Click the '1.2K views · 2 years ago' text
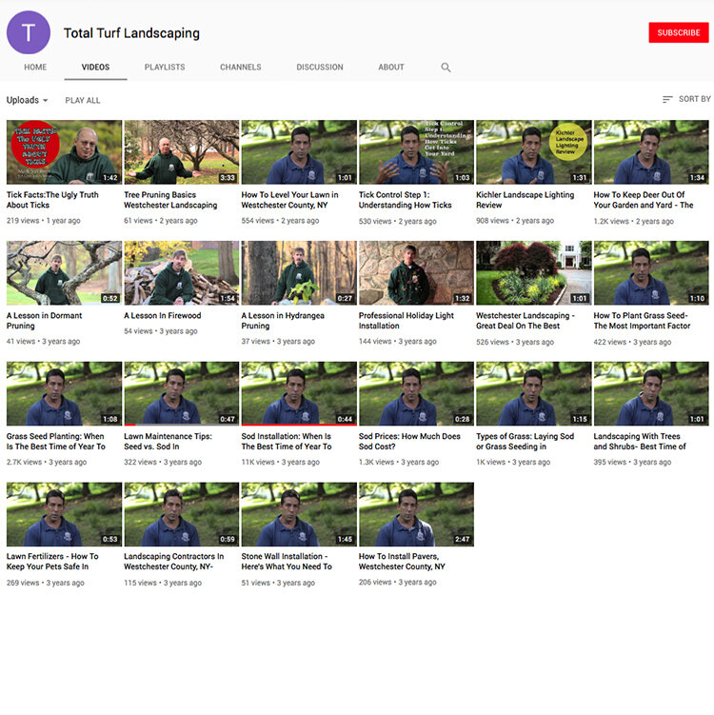 (633, 221)
